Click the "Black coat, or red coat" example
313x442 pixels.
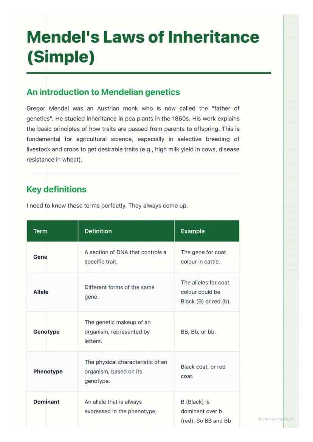pyautogui.click(x=203, y=371)
